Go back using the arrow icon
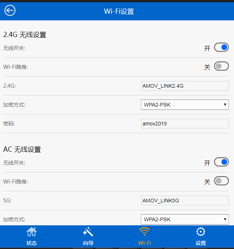Screen dimensions: 234x249 click(x=10, y=10)
